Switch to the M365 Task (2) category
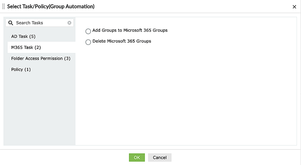Image resolution: width=301 pixels, height=165 pixels. tap(26, 47)
